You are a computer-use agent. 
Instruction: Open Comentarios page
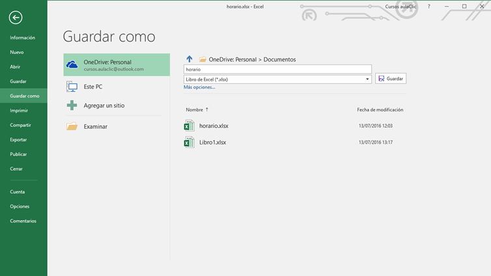pyautogui.click(x=23, y=221)
